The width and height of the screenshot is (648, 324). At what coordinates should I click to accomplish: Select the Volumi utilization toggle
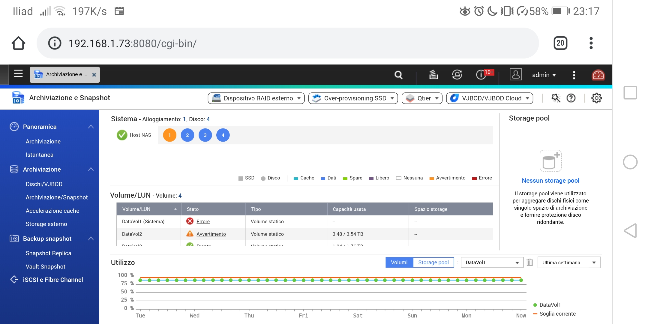[x=399, y=262]
